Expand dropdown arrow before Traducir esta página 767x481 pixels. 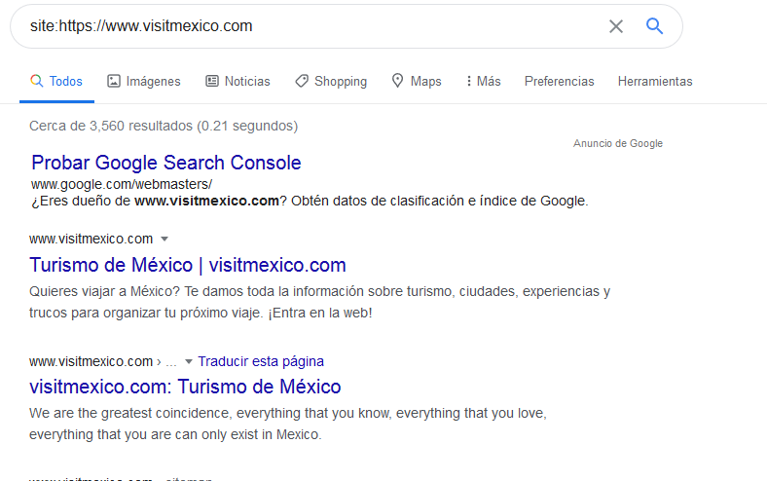pyautogui.click(x=188, y=361)
